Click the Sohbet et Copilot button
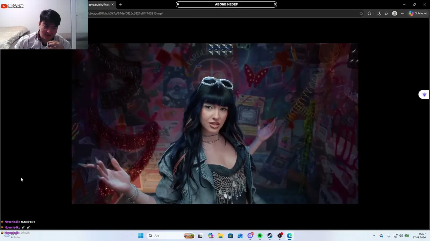This screenshot has height=241, width=430. pyautogui.click(x=418, y=13)
